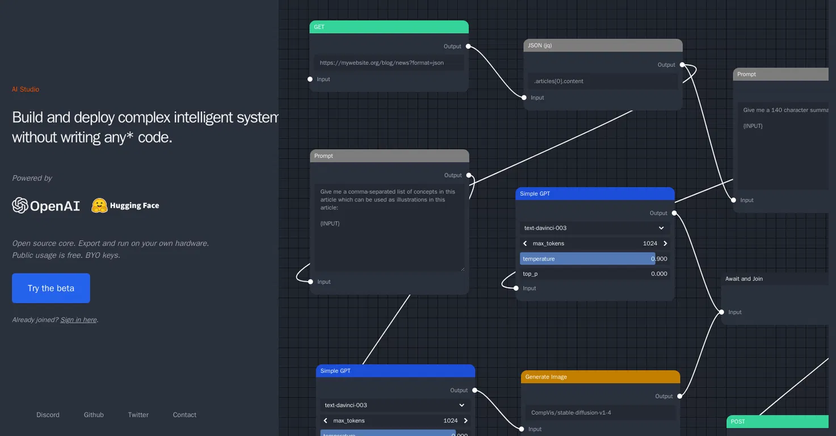Viewport: 836px width, 436px height.
Task: Open the Sign in here link
Action: pos(78,320)
